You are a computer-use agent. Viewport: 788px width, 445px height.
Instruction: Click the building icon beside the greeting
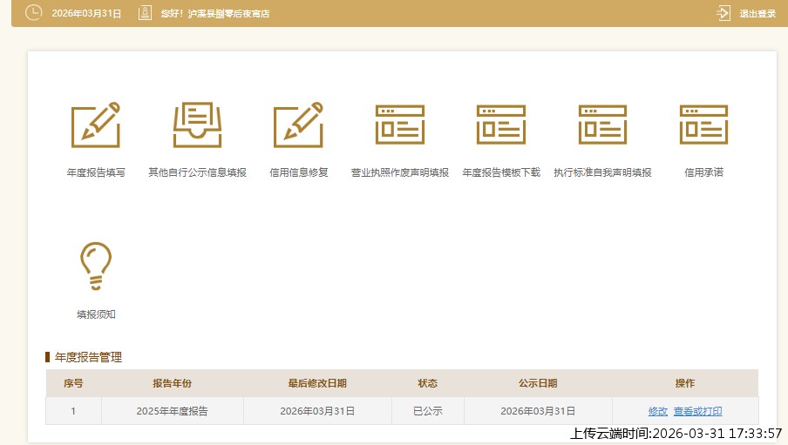[x=145, y=13]
